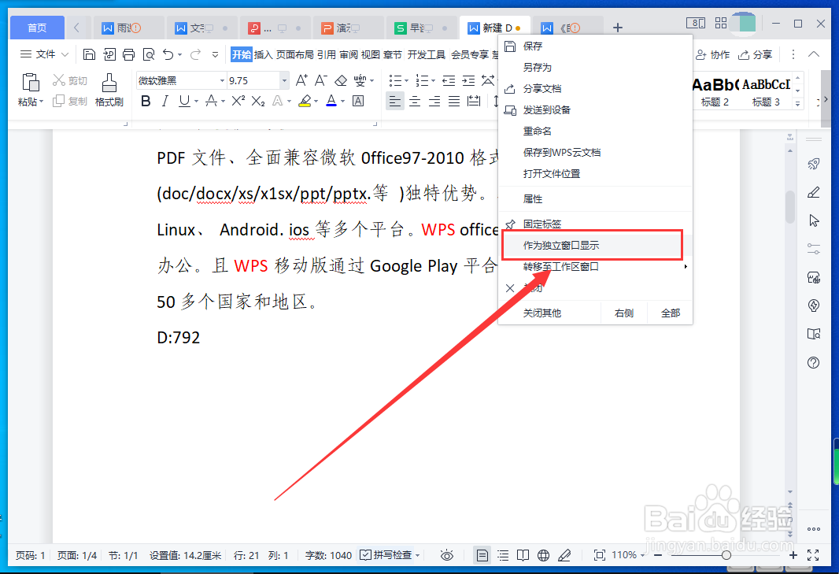839x574 pixels.
Task: Click the vertical scrollbar thumb
Action: pyautogui.click(x=789, y=206)
